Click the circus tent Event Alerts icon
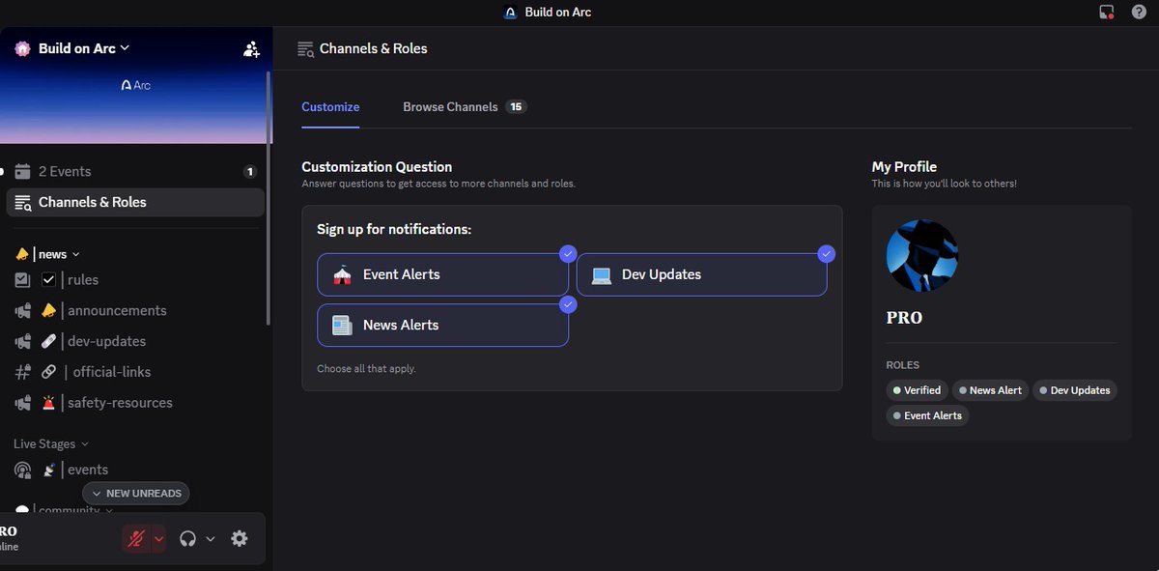Viewport: 1159px width, 571px height. tap(342, 274)
